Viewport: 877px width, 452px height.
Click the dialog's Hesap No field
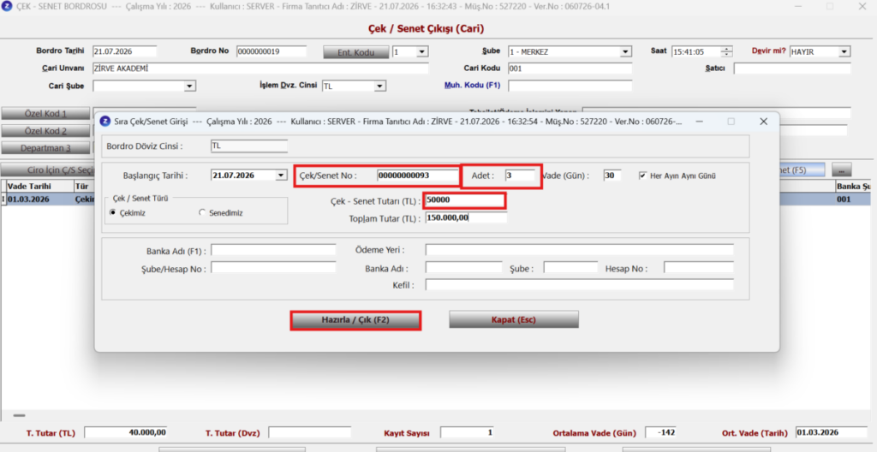pos(698,267)
